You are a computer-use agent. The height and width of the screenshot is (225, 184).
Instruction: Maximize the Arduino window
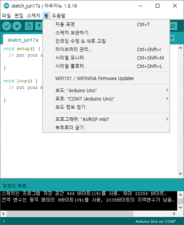[x=157, y=6]
